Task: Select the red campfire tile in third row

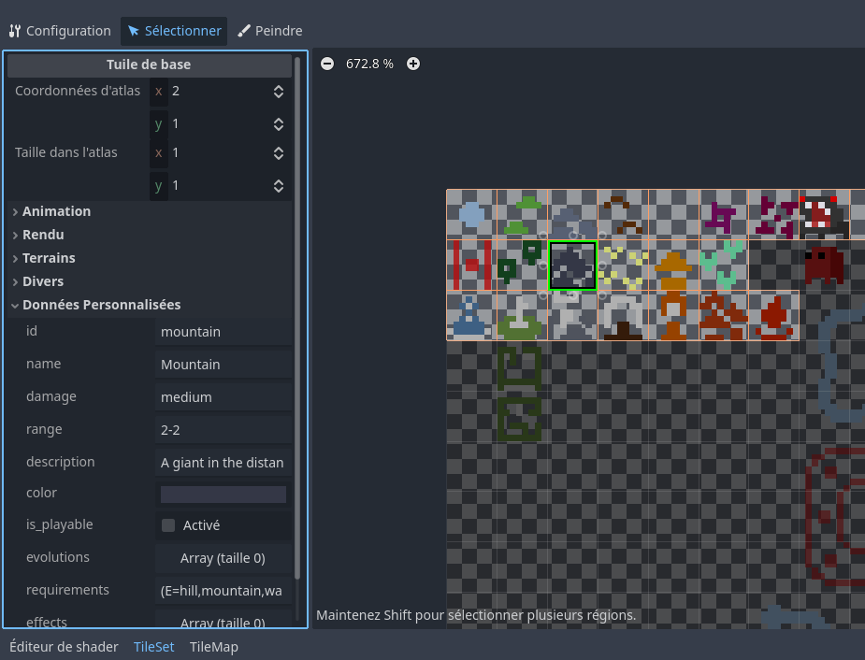Action: pos(773,316)
